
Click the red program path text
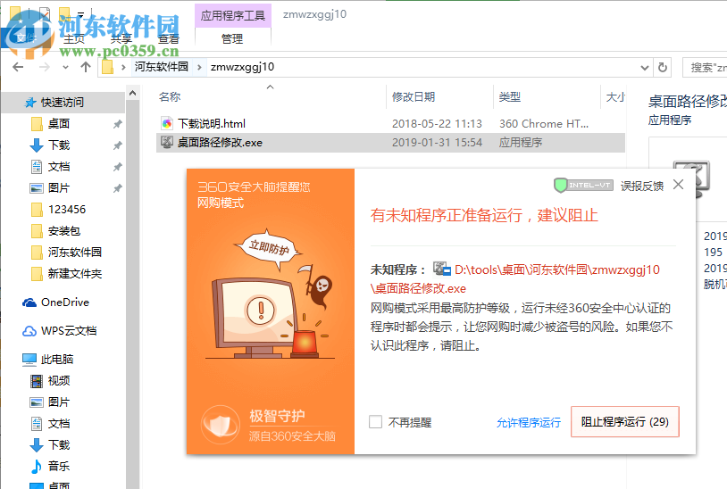515,278
